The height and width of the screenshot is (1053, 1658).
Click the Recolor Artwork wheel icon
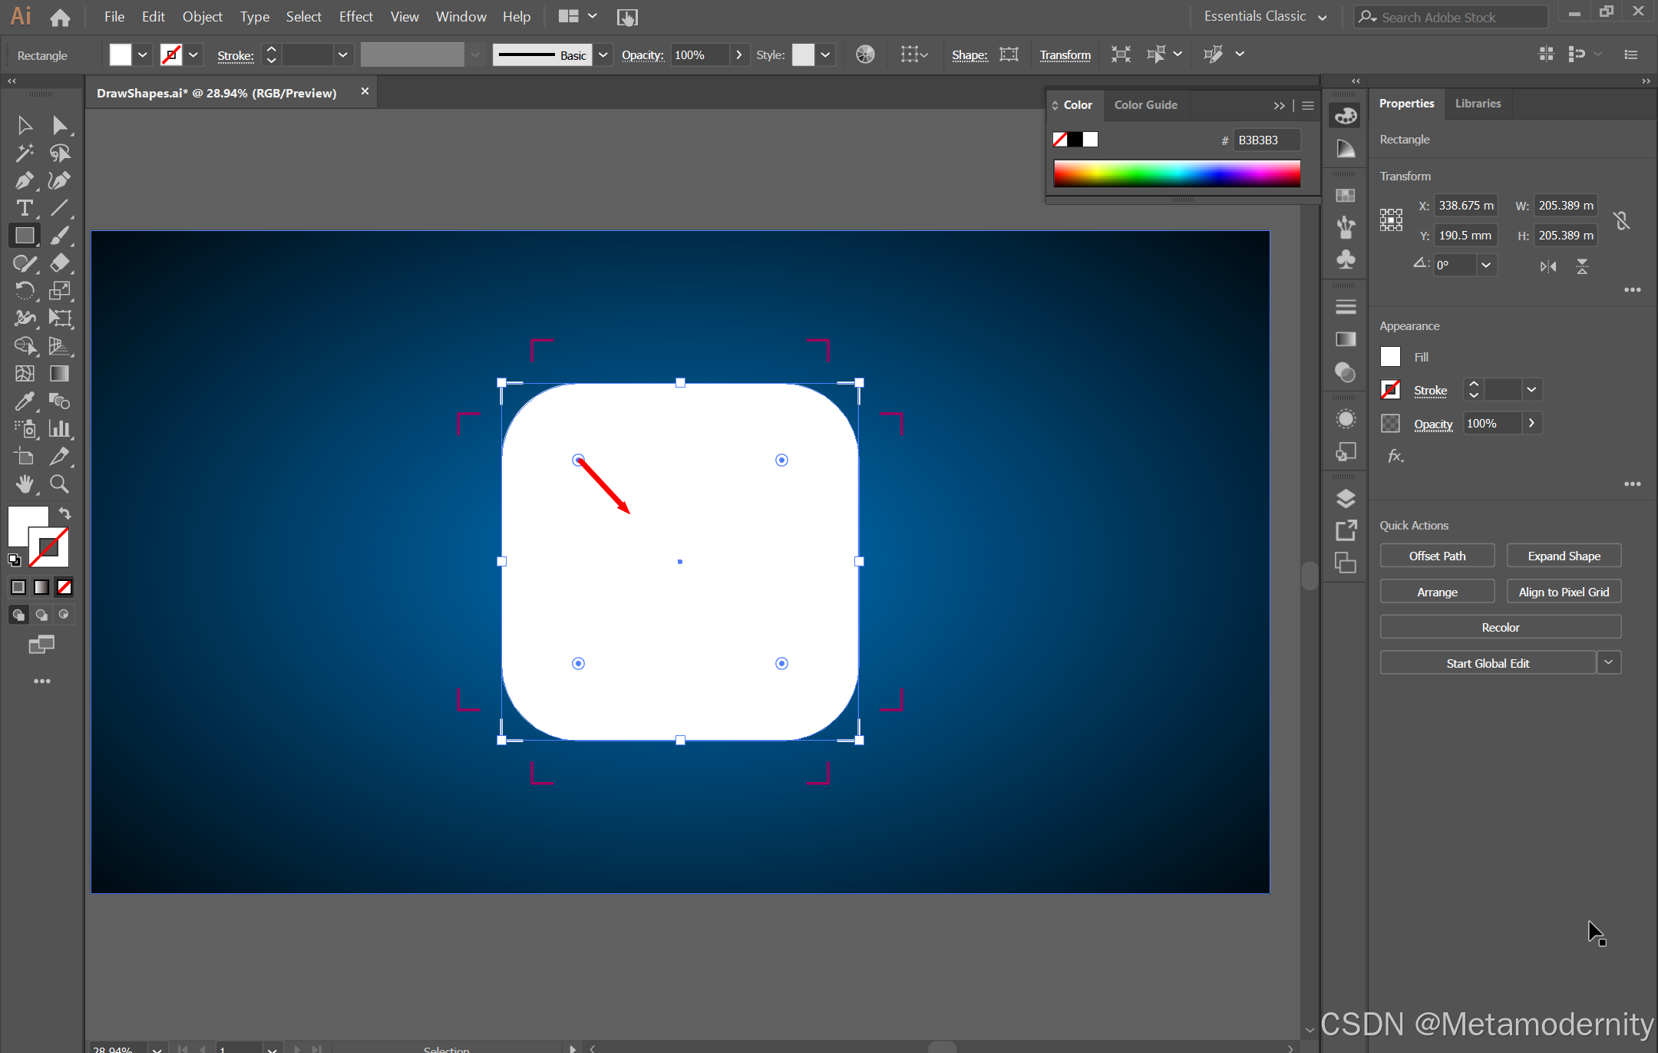(865, 54)
